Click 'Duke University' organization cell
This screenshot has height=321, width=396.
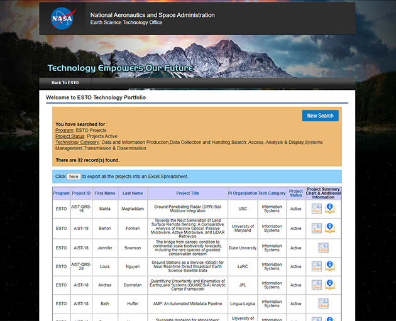243,248
